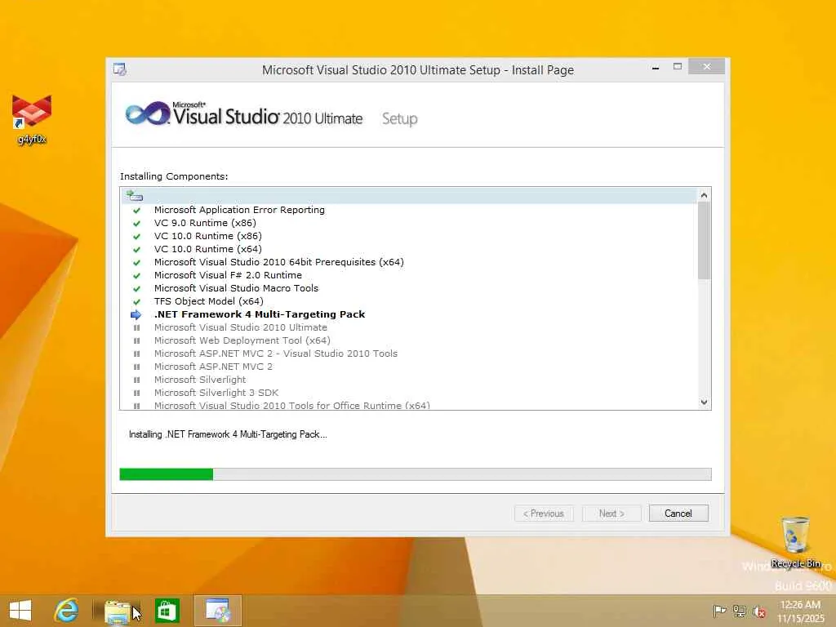Image resolution: width=836 pixels, height=627 pixels.
Task: Close the Visual Studio setup window
Action: point(706,67)
